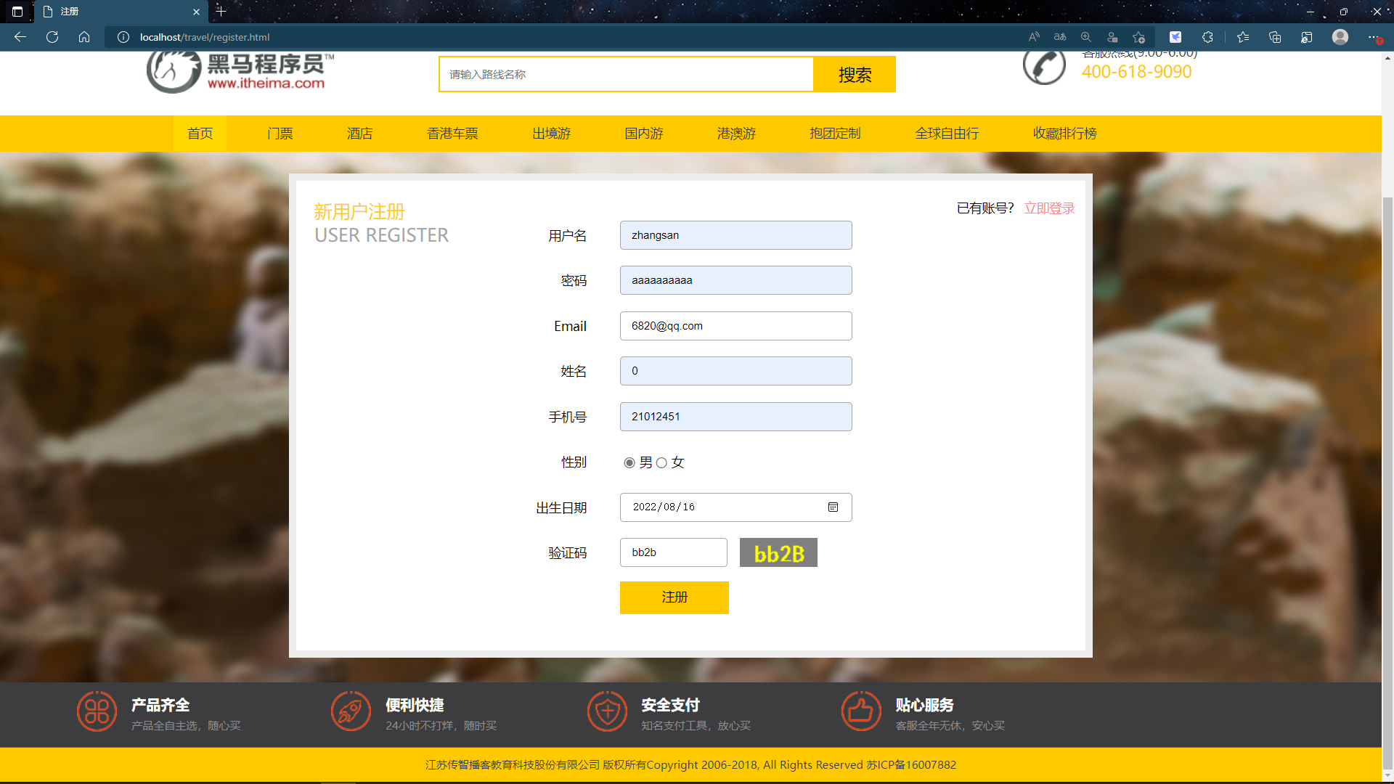1394x784 pixels.
Task: Select the 男 gender radio button
Action: tap(629, 463)
